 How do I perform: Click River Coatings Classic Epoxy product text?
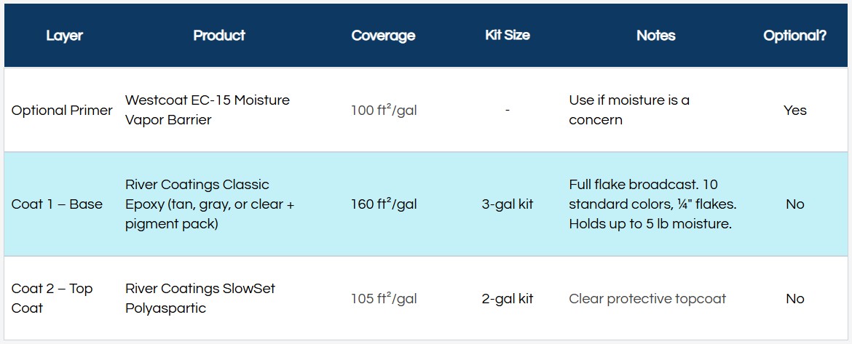[x=210, y=204]
